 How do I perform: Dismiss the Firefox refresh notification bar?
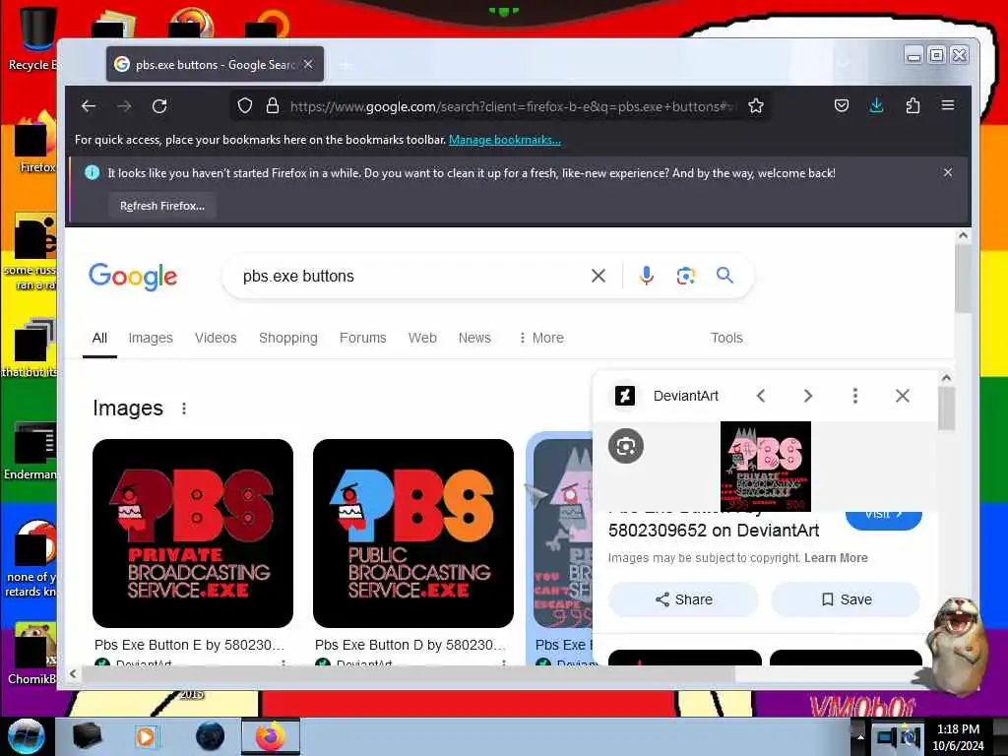948,172
